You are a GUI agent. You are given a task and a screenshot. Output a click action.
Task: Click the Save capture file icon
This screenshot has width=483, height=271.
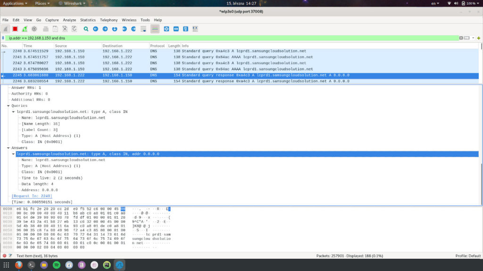[x=55, y=29]
